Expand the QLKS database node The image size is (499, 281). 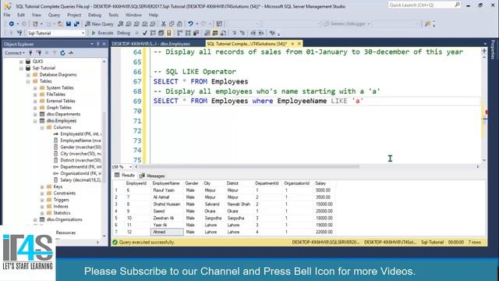point(21,62)
